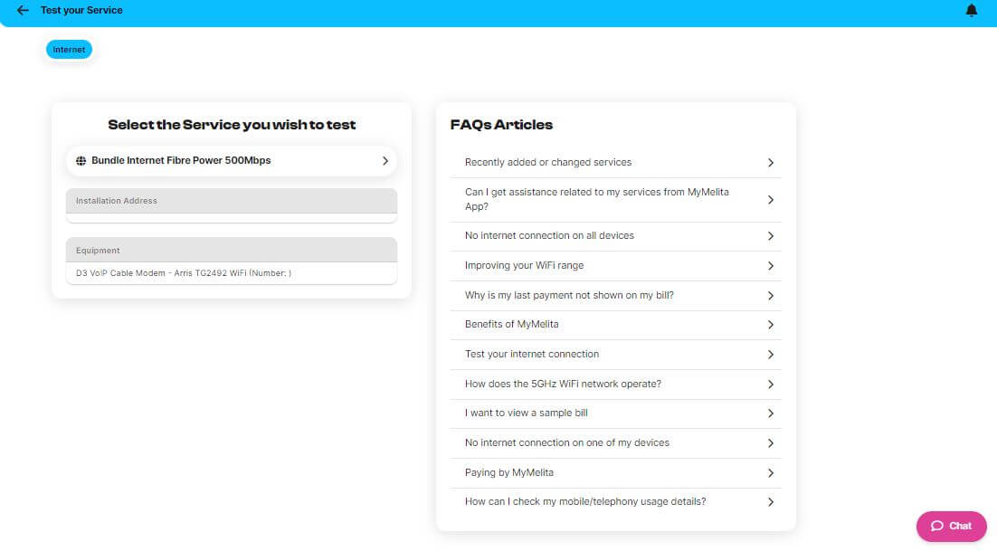Click the globe icon beside Bundle Internet
This screenshot has width=997, height=551.
click(x=81, y=161)
